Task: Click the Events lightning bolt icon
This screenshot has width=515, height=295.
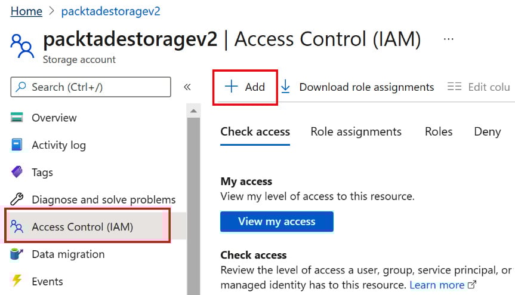Action: coord(17,281)
